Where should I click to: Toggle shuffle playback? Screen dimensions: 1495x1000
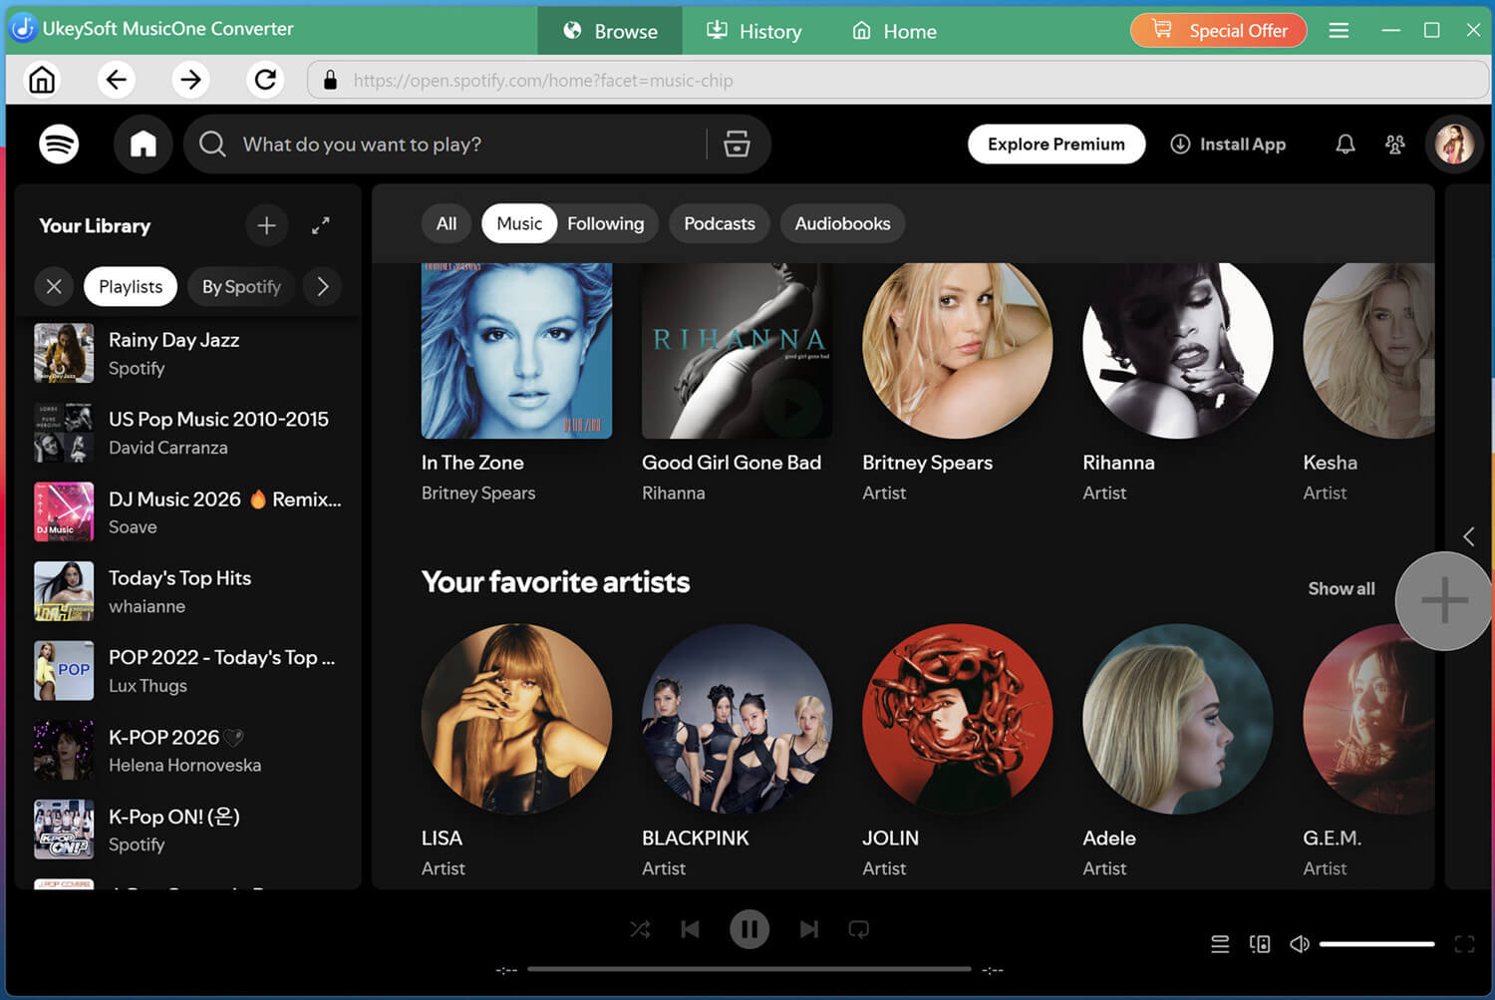pos(640,929)
